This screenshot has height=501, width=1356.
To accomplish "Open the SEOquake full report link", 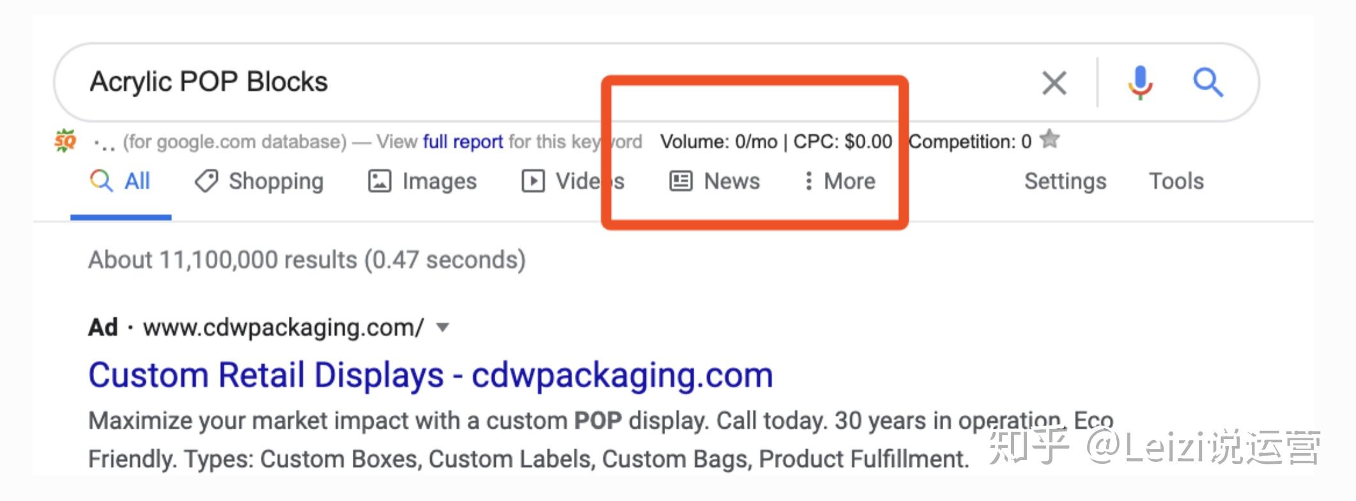I will [463, 141].
